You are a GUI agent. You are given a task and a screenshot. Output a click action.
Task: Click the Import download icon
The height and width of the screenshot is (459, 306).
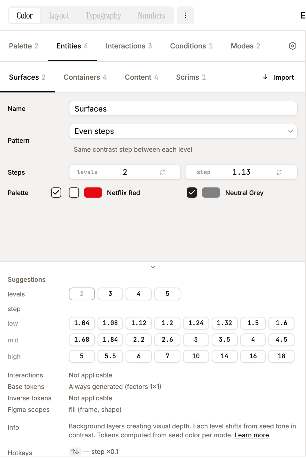[x=265, y=77]
